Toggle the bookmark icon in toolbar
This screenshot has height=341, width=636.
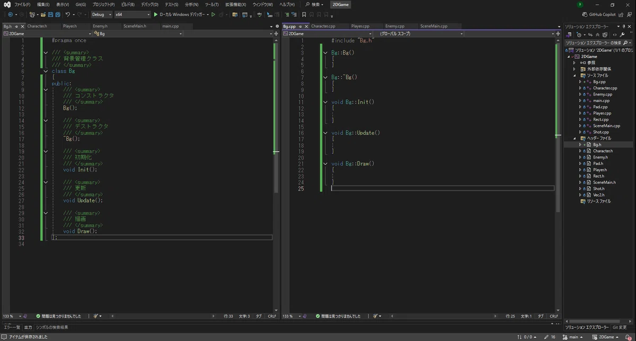point(304,14)
